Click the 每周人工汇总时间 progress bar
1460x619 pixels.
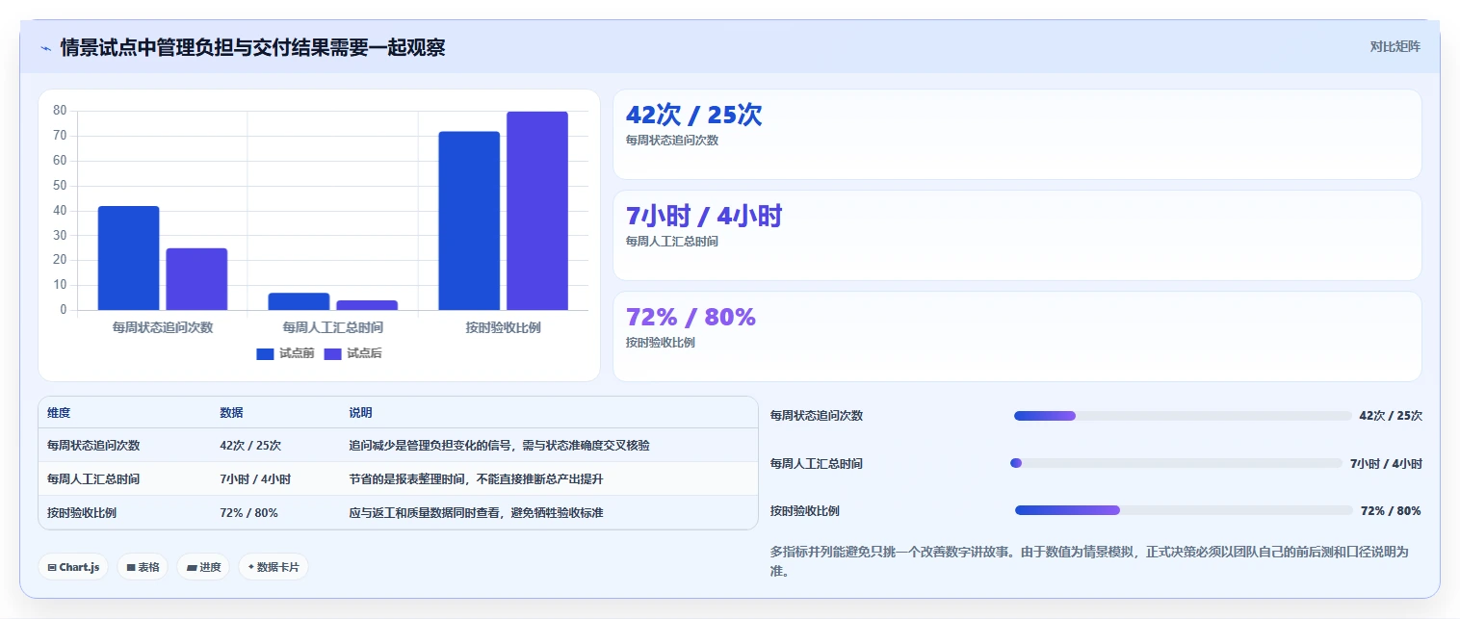pos(1176,463)
